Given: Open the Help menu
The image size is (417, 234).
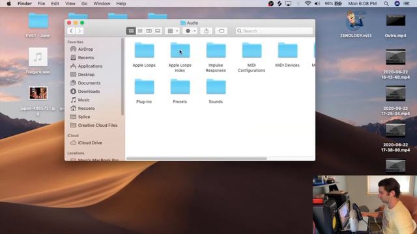Looking at the screenshot, I should click(x=121, y=4).
